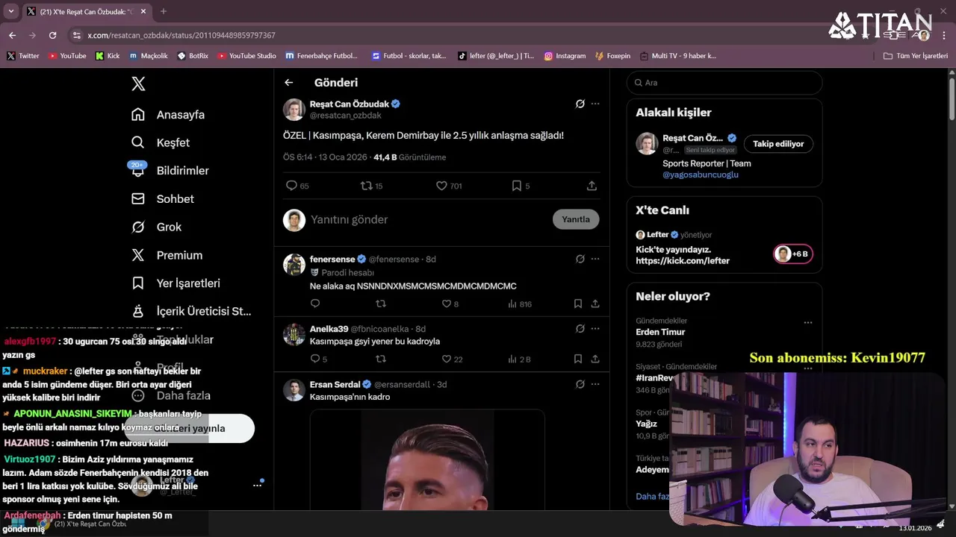Click the +6 B live listeners badge
The height and width of the screenshot is (537, 956).
tap(793, 254)
